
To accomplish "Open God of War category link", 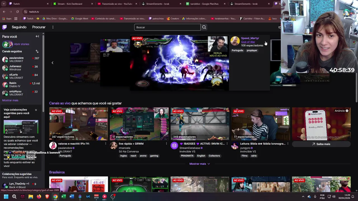I will pos(248,42).
